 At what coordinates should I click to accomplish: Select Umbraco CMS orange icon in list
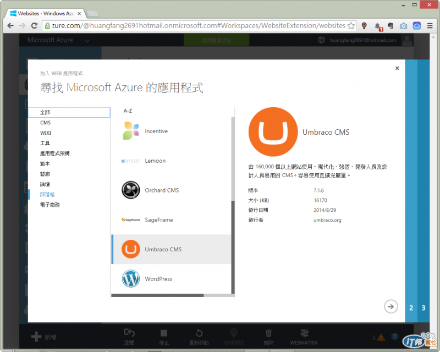pyautogui.click(x=131, y=249)
